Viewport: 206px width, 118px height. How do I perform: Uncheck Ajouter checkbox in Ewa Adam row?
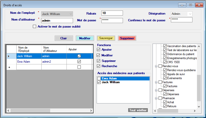click(79, 61)
